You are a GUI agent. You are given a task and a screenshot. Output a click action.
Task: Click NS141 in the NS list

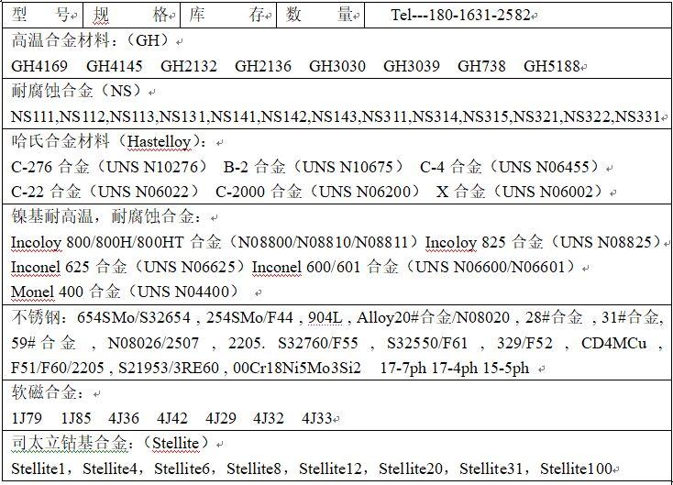tap(234, 116)
